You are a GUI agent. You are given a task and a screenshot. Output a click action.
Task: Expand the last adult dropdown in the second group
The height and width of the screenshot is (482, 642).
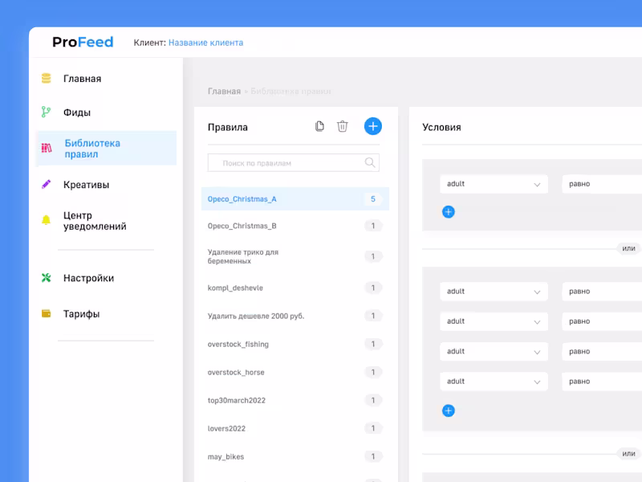click(x=494, y=381)
